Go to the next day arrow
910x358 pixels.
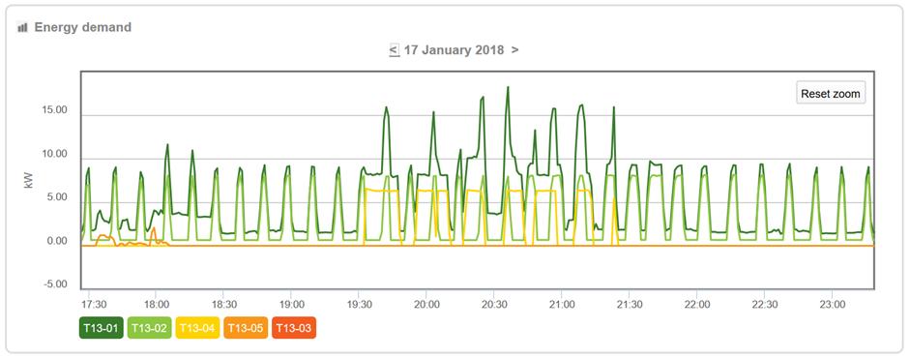point(514,50)
